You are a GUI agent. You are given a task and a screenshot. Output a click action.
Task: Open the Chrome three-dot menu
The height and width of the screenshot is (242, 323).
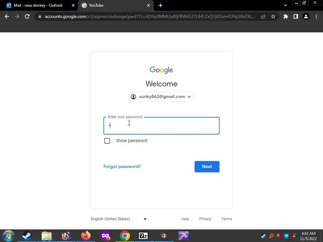point(316,16)
